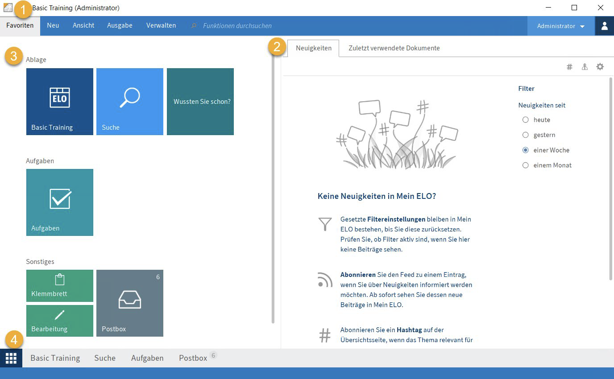Open the Klemmbrett clipboard tile

60,285
